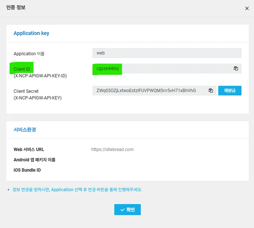Click the iOS Bundle ID label
This screenshot has height=228, width=254.
click(x=27, y=170)
